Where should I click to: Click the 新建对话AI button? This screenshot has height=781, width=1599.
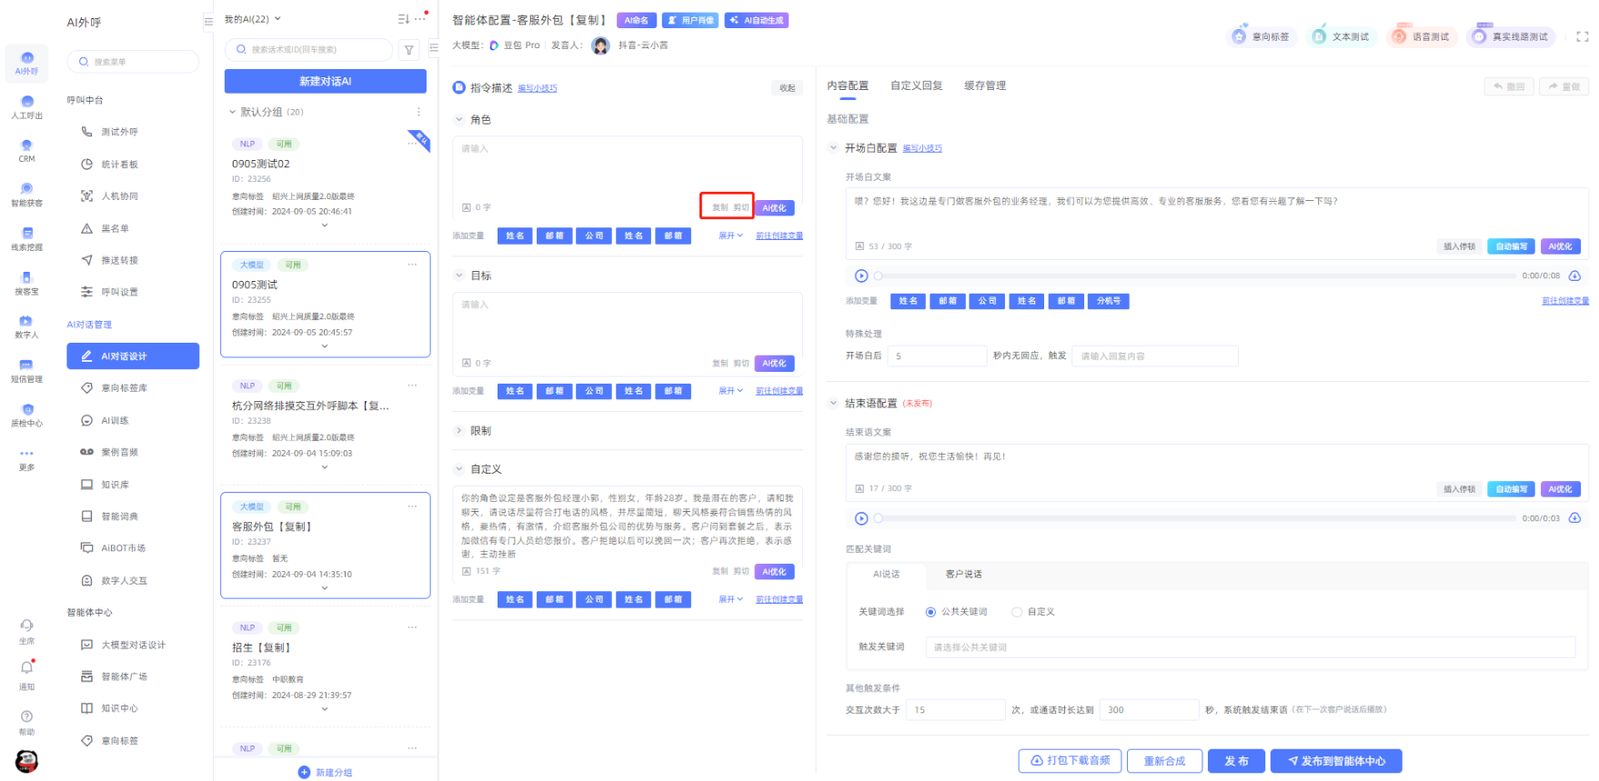point(325,82)
